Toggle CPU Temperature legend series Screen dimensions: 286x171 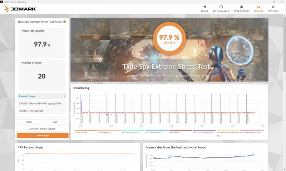(x=133, y=132)
